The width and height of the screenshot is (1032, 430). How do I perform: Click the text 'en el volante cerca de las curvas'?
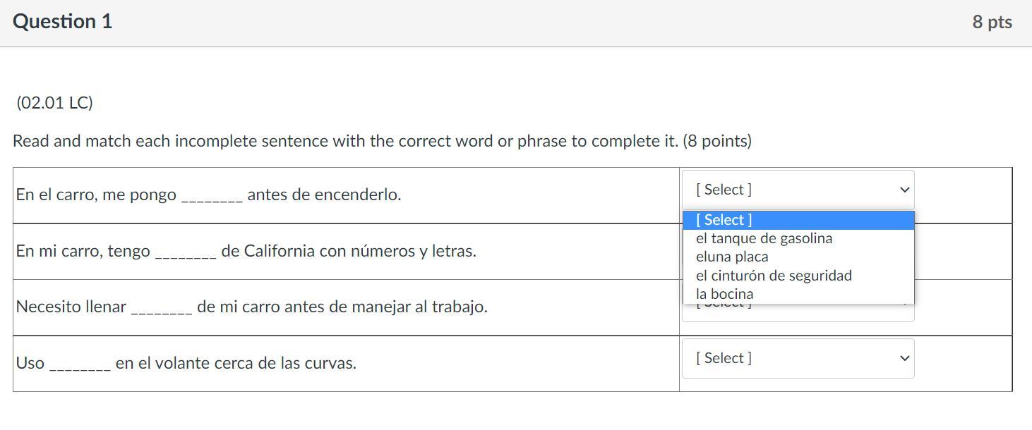click(x=236, y=363)
